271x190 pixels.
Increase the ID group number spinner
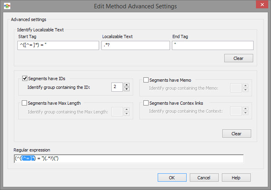127,85
